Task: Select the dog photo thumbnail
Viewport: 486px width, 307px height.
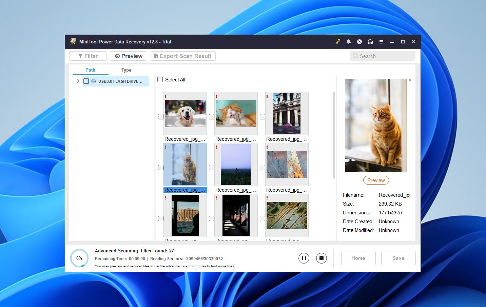Action: [185, 113]
